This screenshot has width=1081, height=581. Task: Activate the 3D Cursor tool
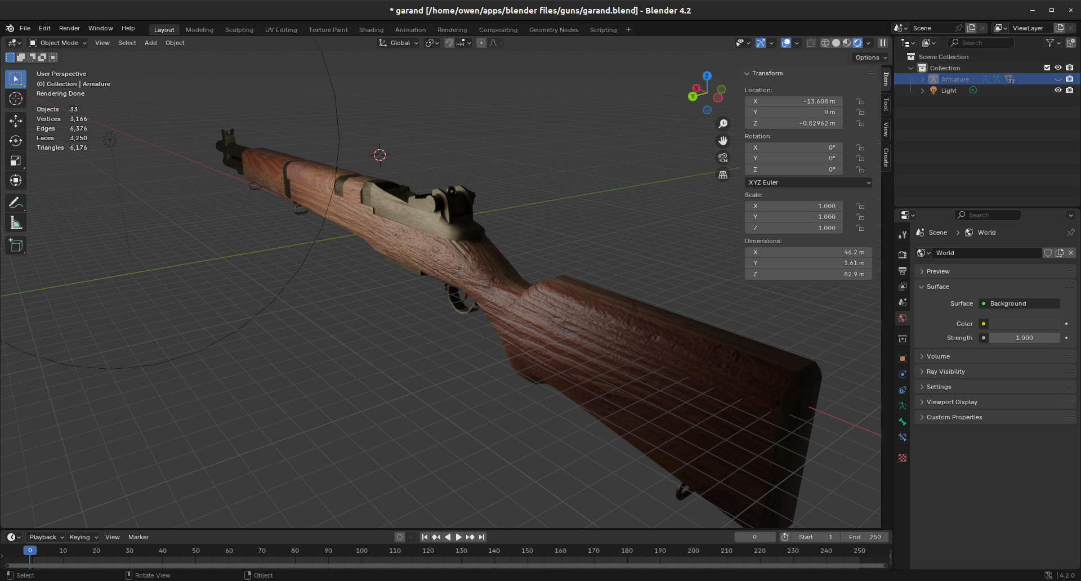pos(16,99)
